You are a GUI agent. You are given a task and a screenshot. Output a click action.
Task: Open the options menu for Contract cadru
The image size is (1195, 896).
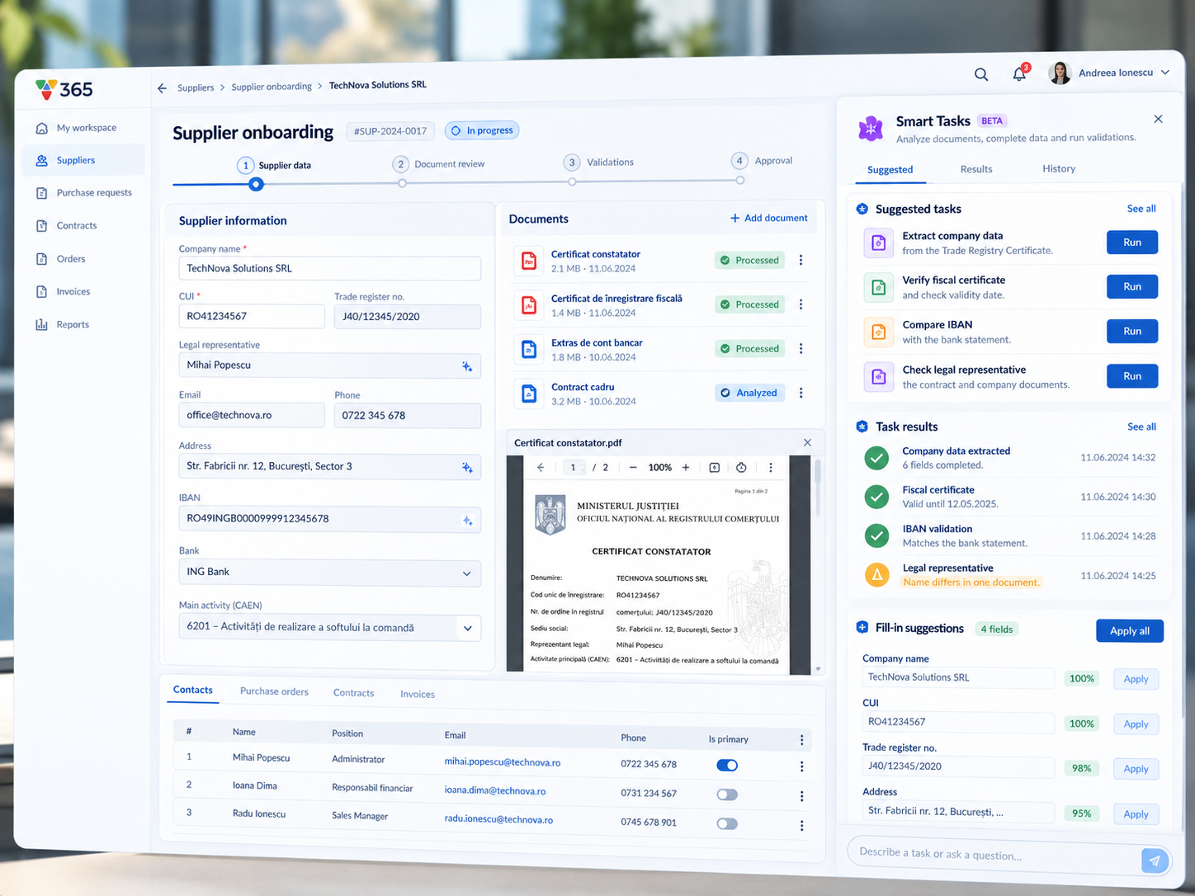pyautogui.click(x=801, y=393)
